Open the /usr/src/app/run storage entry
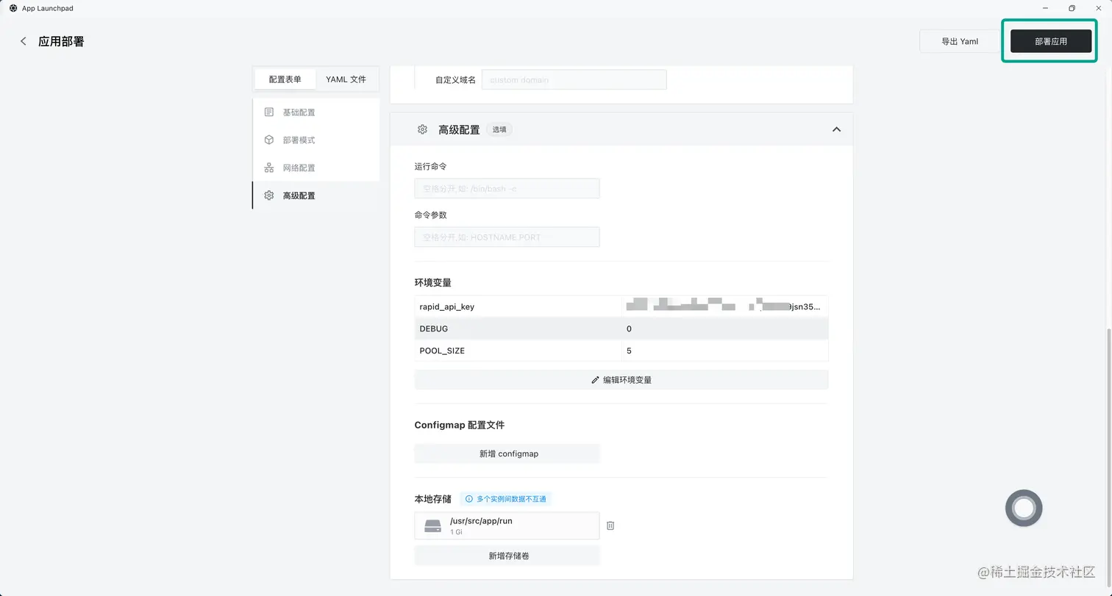Viewport: 1112px width, 596px height. tap(507, 525)
